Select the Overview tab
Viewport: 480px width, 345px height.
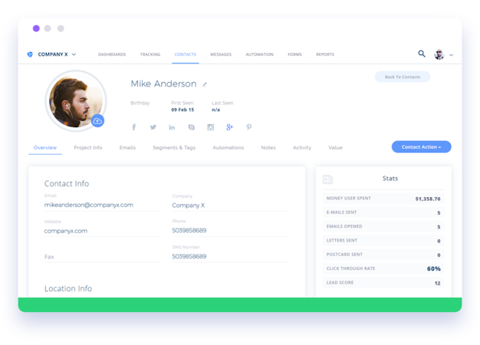point(45,147)
